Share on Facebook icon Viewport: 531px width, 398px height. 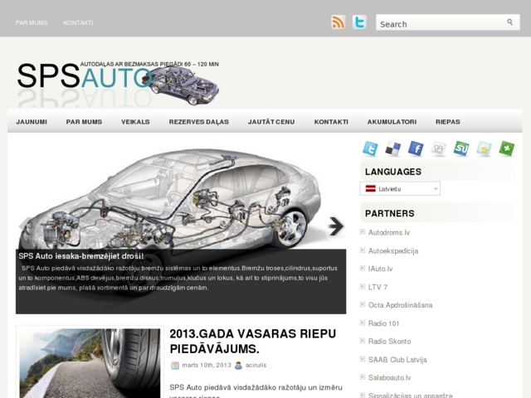pos(416,149)
